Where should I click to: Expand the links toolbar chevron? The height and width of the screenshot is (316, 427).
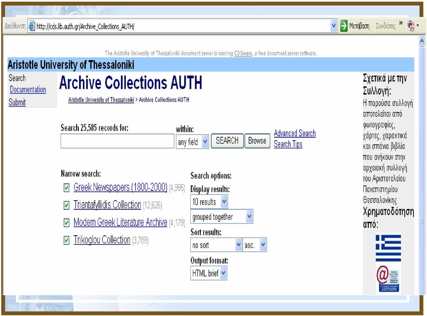[x=401, y=23]
